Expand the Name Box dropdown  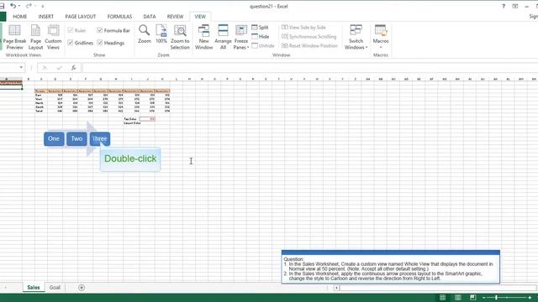pos(21,67)
